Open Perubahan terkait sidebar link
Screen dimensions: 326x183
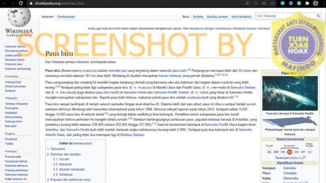coord(16,161)
